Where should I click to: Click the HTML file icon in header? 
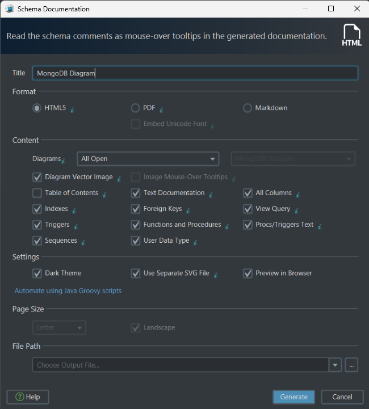coord(352,35)
